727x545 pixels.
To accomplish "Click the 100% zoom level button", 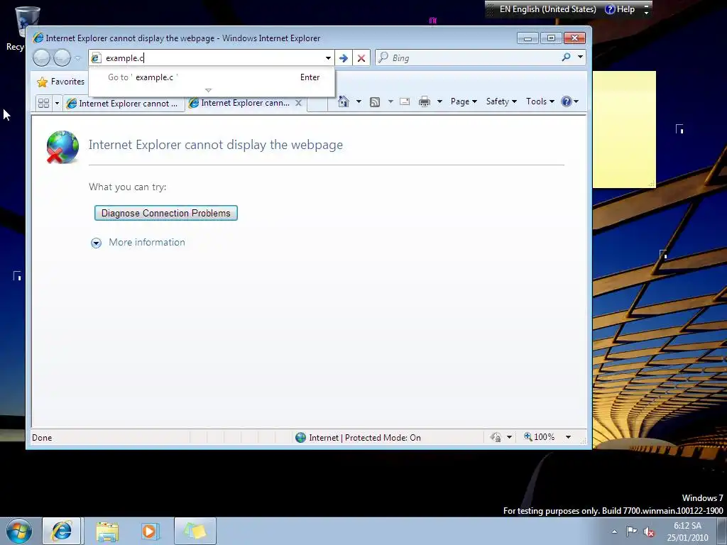I will [x=540, y=437].
